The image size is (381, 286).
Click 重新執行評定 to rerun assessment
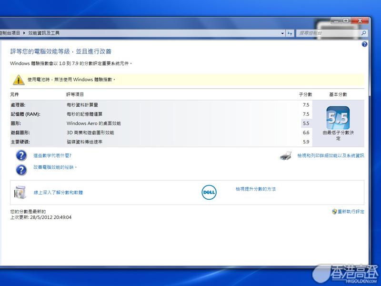[351, 212]
